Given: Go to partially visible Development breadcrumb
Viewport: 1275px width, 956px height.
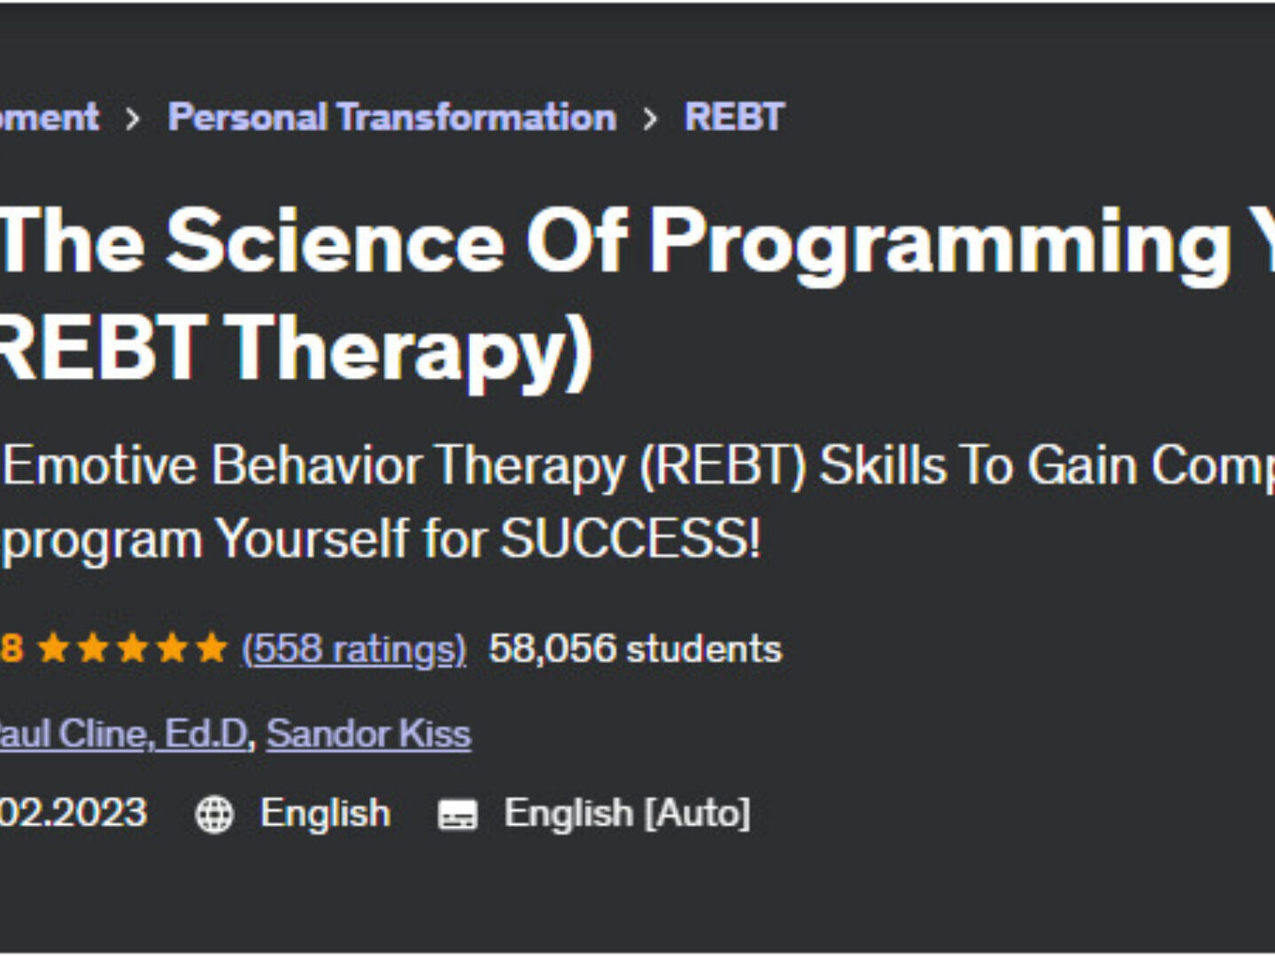Looking at the screenshot, I should (x=49, y=117).
